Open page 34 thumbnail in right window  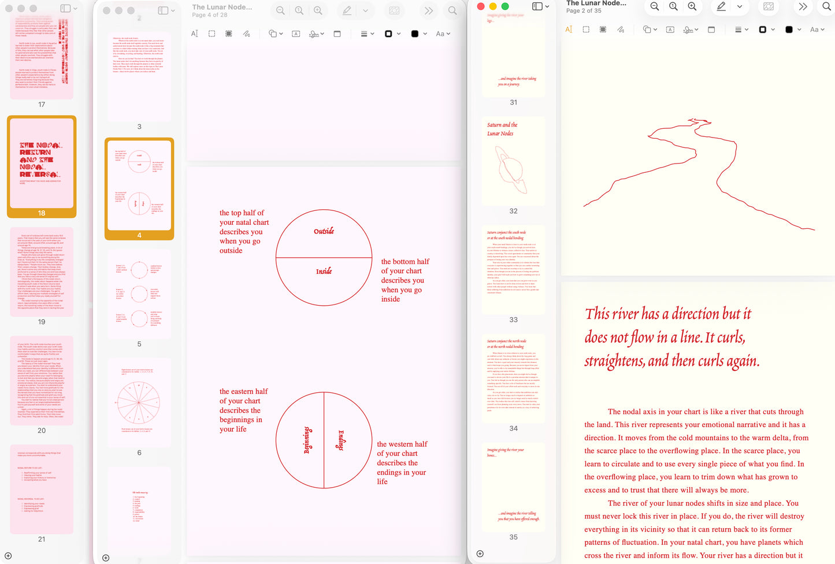click(x=514, y=378)
